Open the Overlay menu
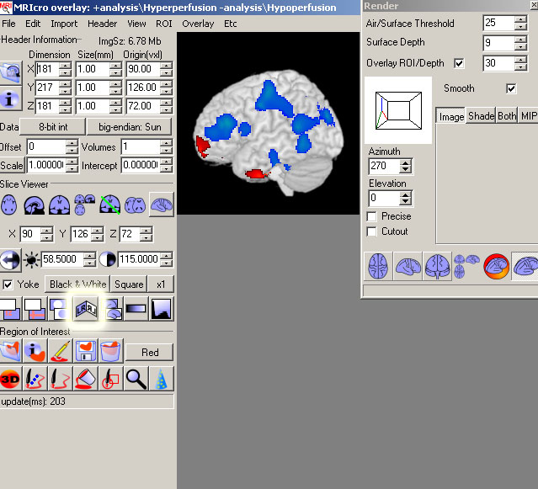 point(198,24)
